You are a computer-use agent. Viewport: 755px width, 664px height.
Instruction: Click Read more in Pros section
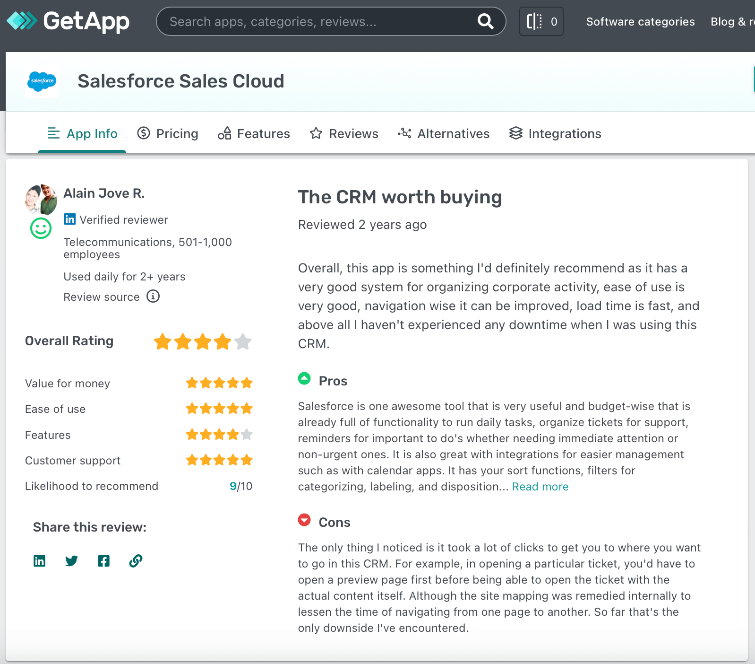tap(540, 487)
